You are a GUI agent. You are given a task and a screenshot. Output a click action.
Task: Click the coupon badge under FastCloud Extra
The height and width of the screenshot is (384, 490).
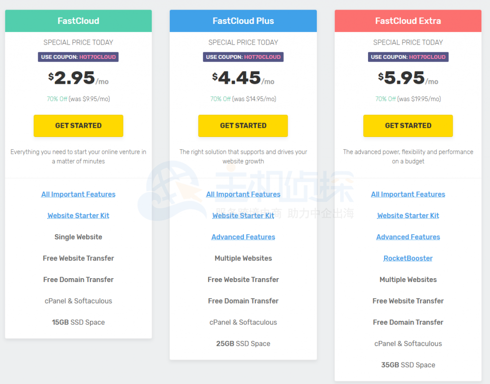(408, 57)
